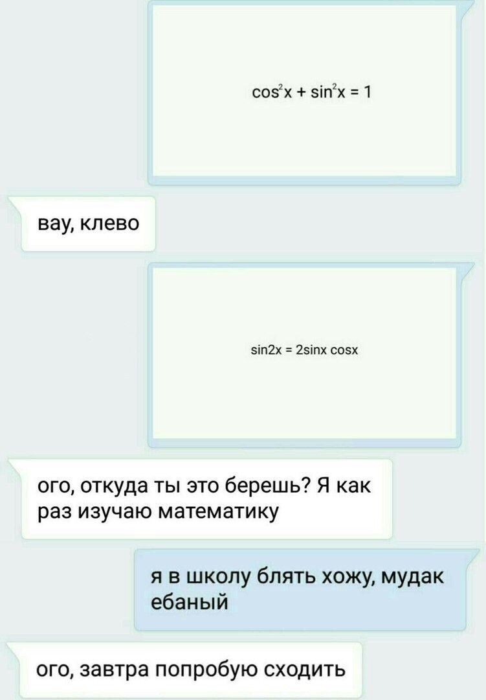Viewport: 486px width, 700px height.
Task: Click the word 'завтра' in the last message
Action: pos(116,670)
